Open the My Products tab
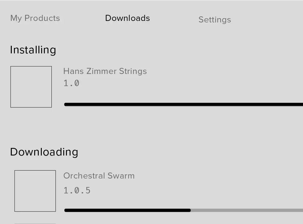The width and height of the screenshot is (303, 224). [35, 18]
